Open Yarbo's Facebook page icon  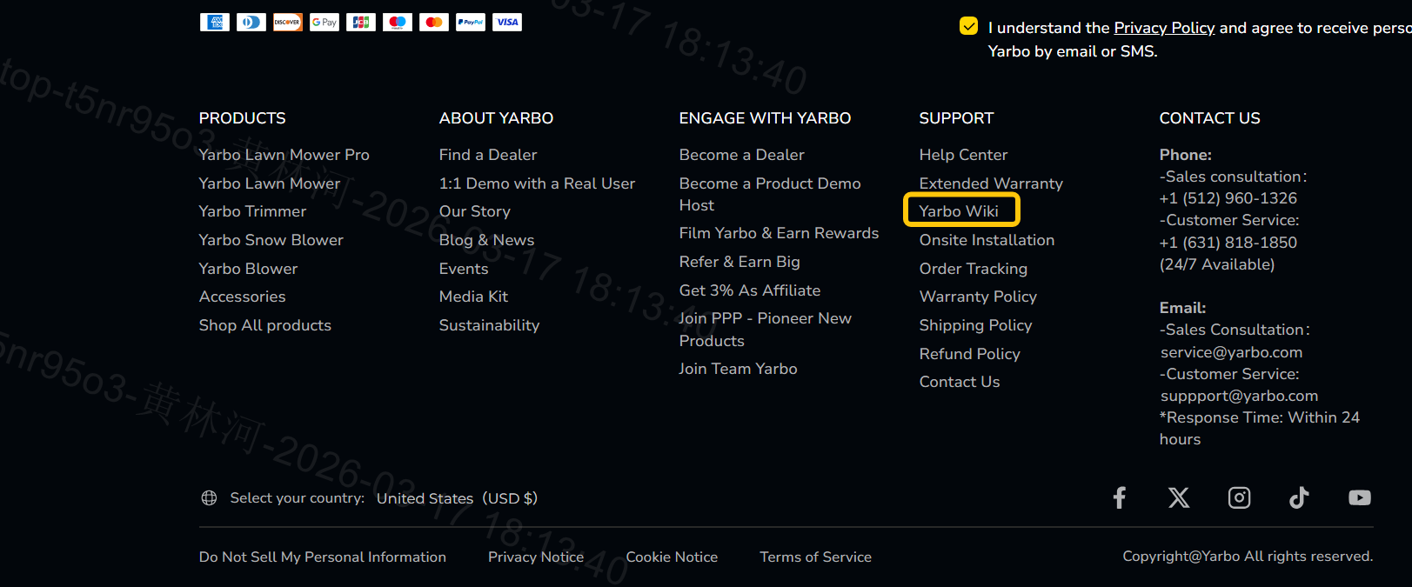(x=1119, y=497)
